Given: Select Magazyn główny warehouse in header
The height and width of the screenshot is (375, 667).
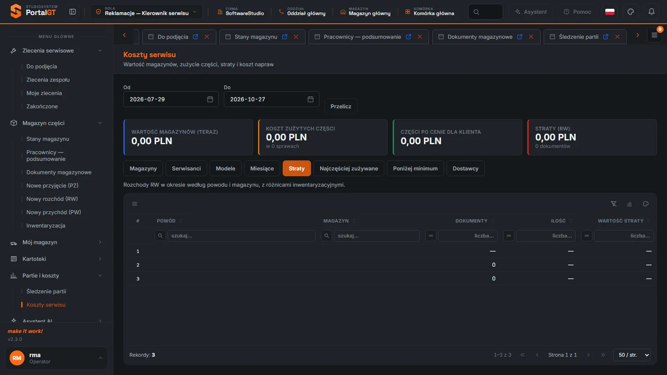Looking at the screenshot, I should 366,12.
